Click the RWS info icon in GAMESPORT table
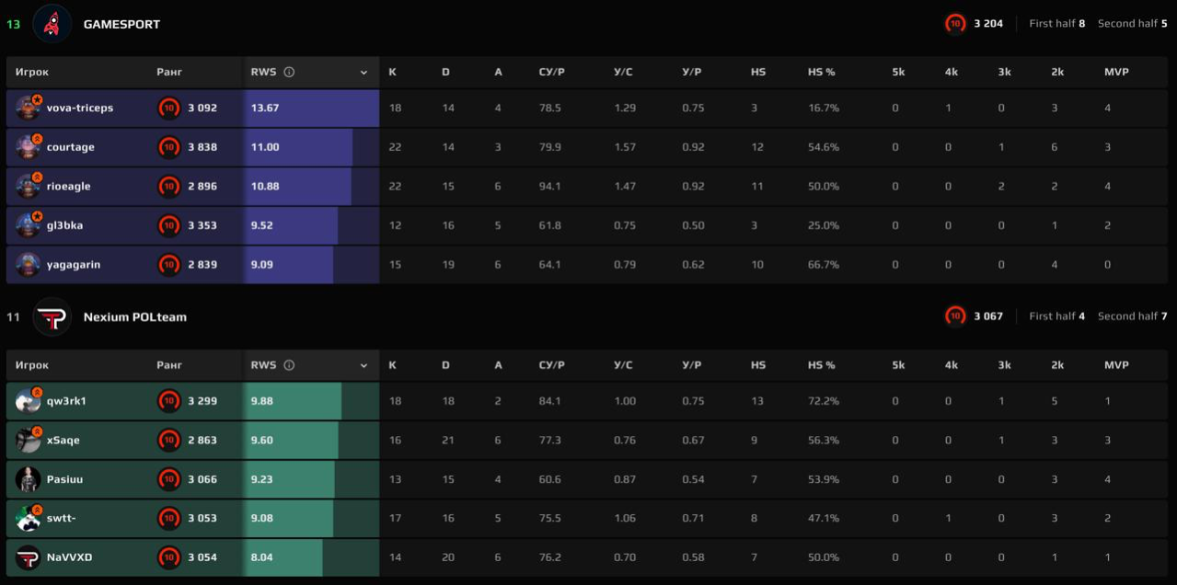 point(289,72)
